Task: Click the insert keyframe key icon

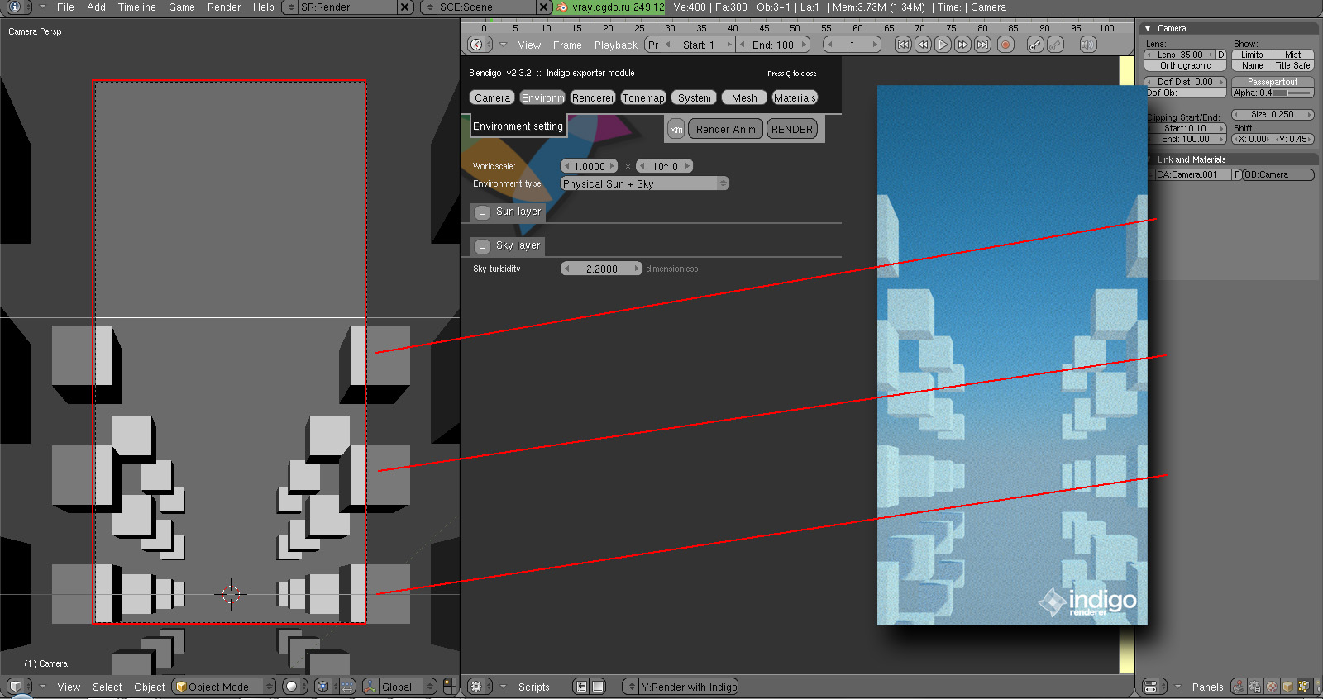Action: 1034,45
